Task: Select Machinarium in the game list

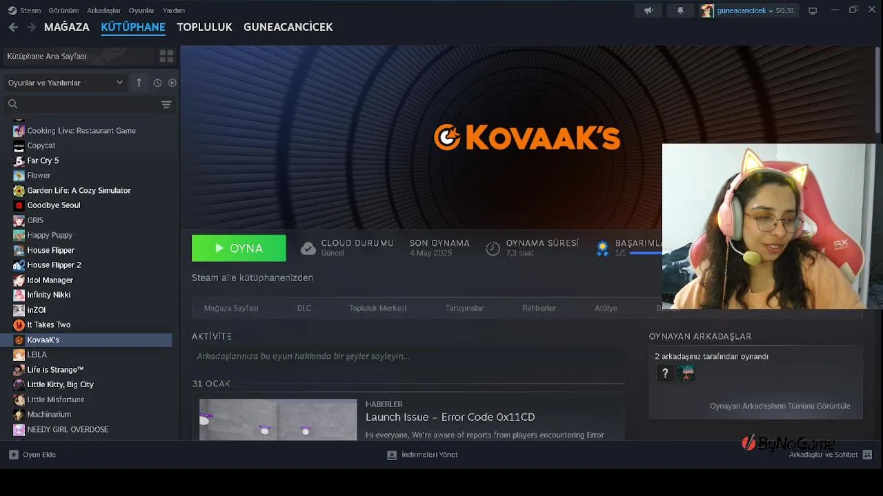Action: click(49, 414)
